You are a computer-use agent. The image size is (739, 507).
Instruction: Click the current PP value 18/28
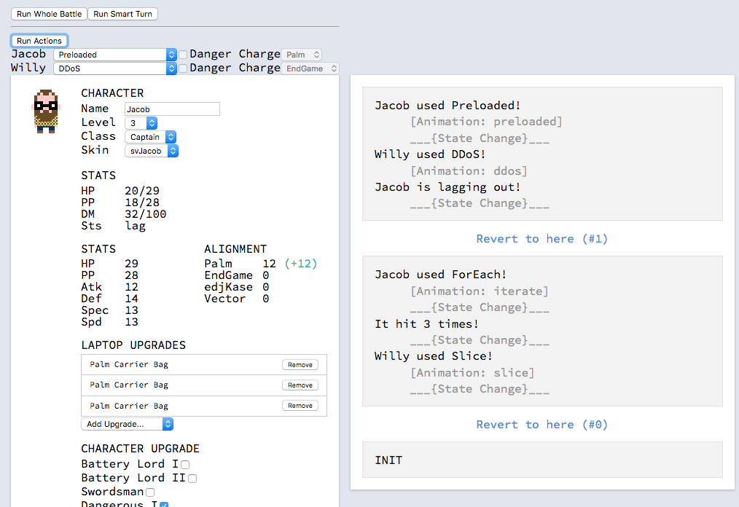[142, 203]
